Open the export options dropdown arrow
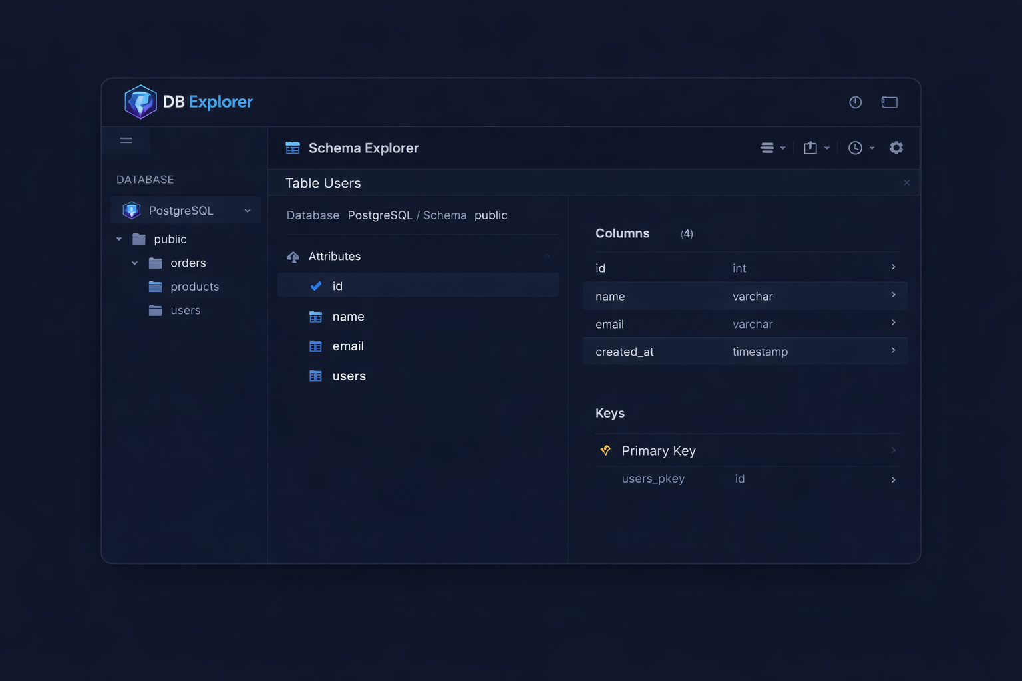Viewport: 1022px width, 681px height. click(827, 148)
